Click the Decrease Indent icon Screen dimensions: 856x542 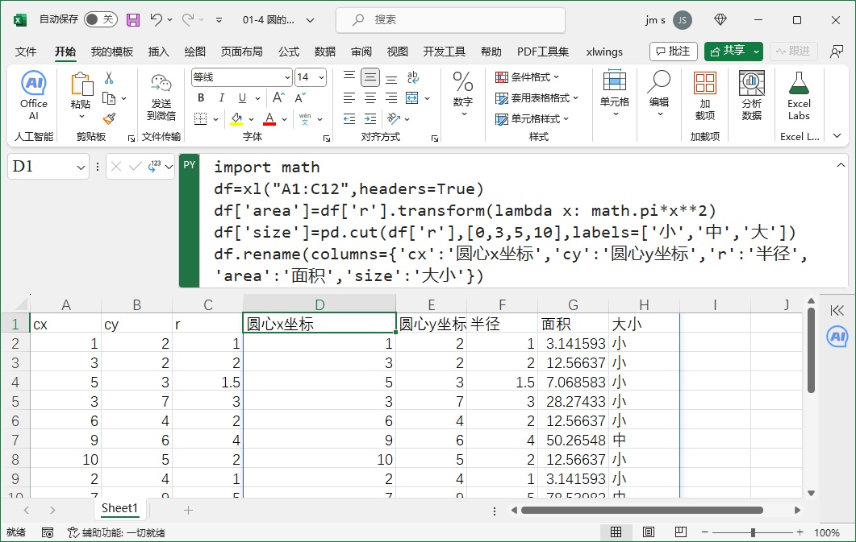(349, 118)
